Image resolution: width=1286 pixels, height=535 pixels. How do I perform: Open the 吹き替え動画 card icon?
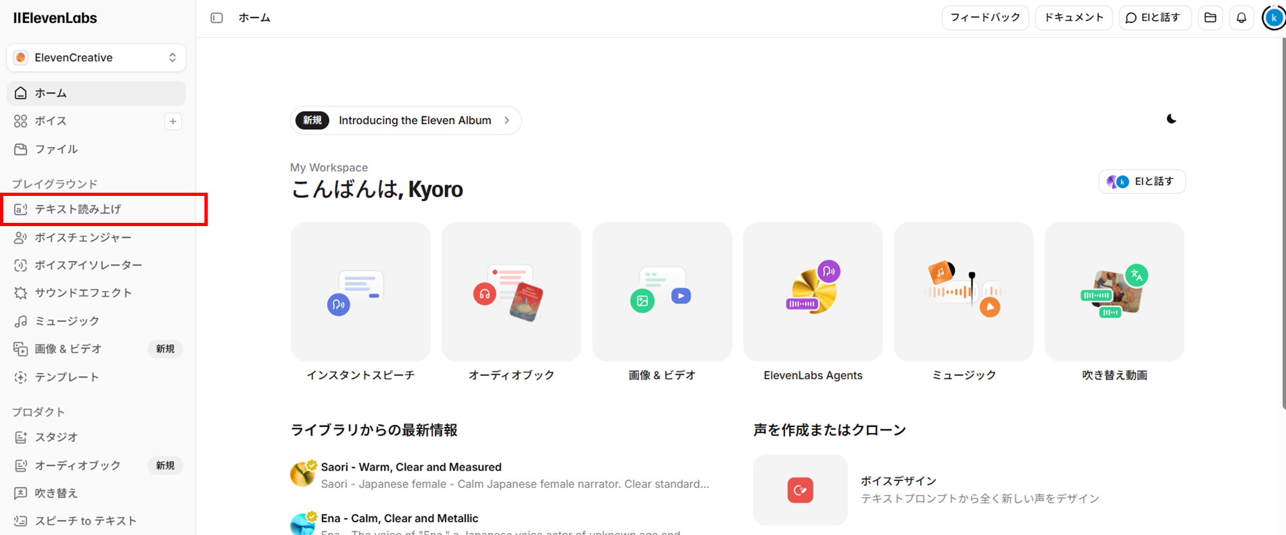pos(1114,292)
